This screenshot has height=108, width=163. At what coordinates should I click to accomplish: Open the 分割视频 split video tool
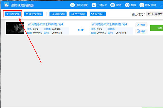(x=58, y=14)
